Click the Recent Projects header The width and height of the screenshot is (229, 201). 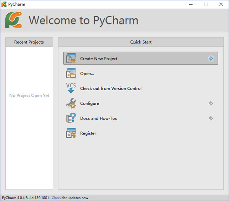tap(29, 42)
